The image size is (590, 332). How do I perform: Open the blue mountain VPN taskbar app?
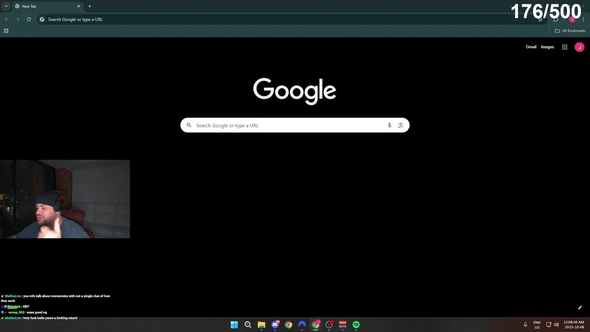click(x=302, y=325)
